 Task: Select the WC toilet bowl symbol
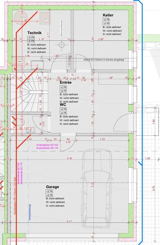coord(20,121)
